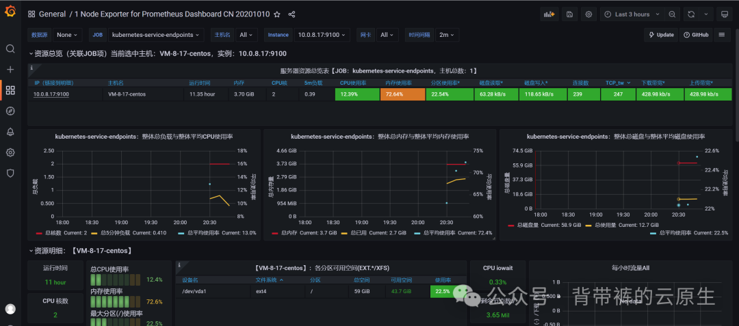Open the 数据源 None dropdown
The height and width of the screenshot is (326, 739).
pos(67,35)
